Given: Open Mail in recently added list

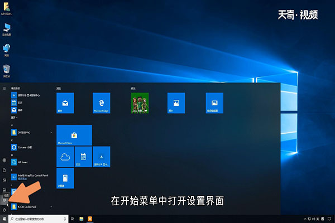Looking at the screenshot, I should pos(31,110).
